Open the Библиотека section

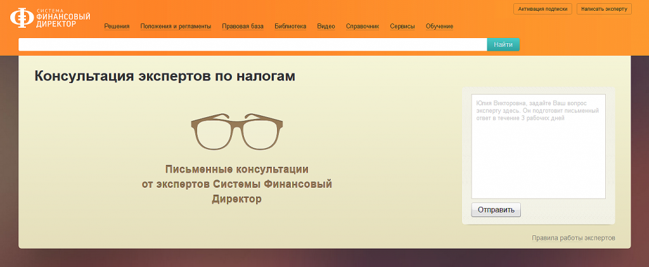pyautogui.click(x=290, y=27)
